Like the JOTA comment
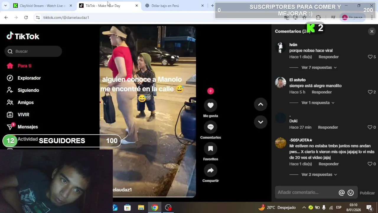 click(x=370, y=164)
